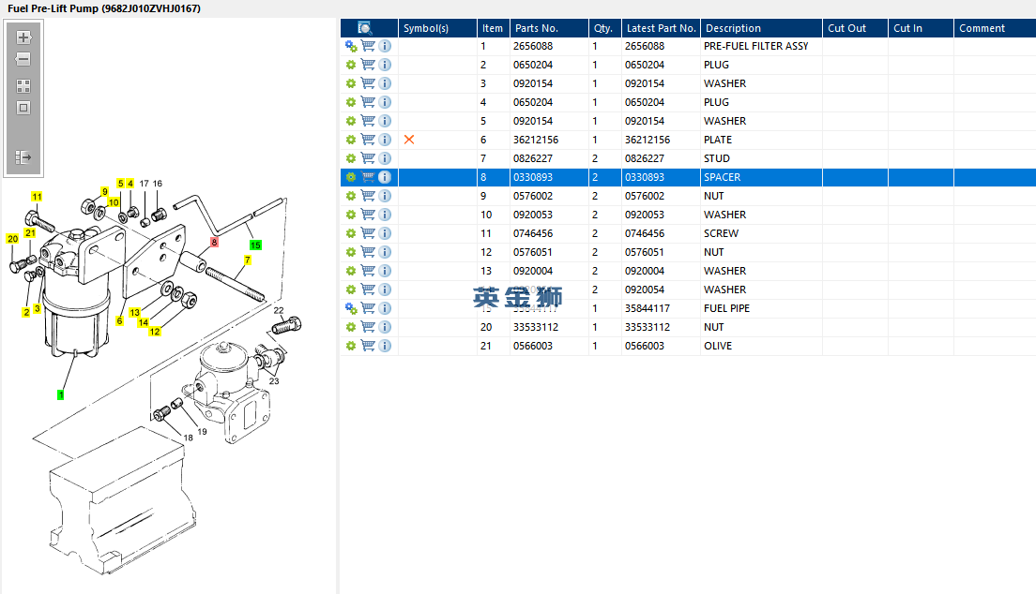Click red callout 8 on the diagram
The height and width of the screenshot is (594, 1036).
[x=214, y=242]
